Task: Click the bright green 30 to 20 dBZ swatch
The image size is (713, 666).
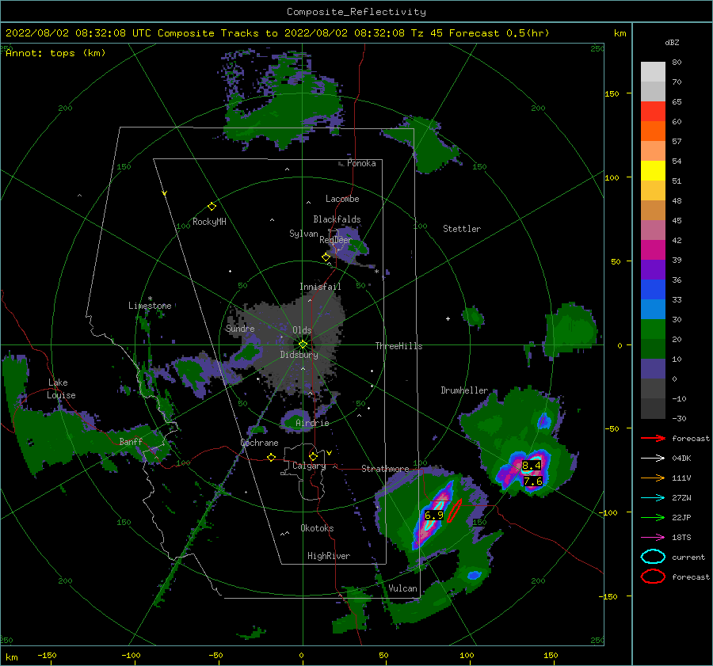Action: pyautogui.click(x=653, y=329)
